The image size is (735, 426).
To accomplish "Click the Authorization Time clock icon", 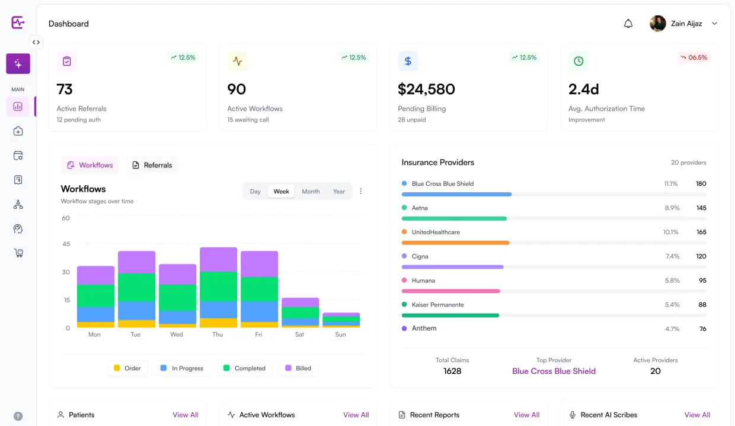I will pyautogui.click(x=579, y=61).
